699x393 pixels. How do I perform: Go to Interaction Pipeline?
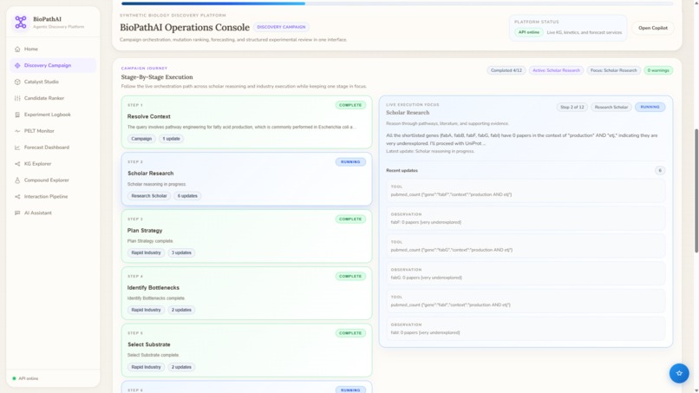53,197
